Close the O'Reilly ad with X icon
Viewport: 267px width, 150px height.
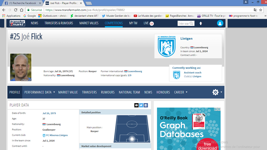click(x=219, y=109)
